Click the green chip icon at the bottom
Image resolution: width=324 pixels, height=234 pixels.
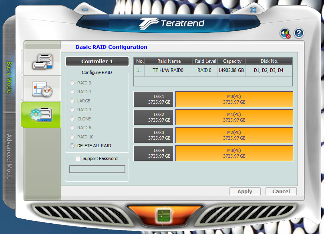pyautogui.click(x=164, y=216)
